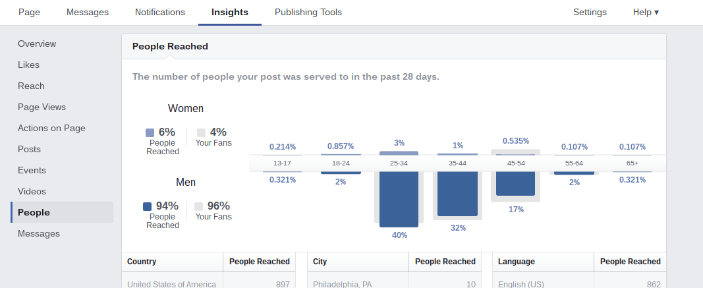Switch to the Insights tab
The image size is (703, 288).
coord(230,12)
